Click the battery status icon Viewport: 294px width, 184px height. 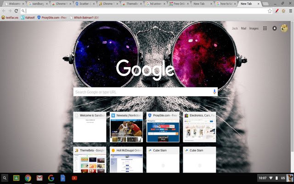(x=277, y=178)
